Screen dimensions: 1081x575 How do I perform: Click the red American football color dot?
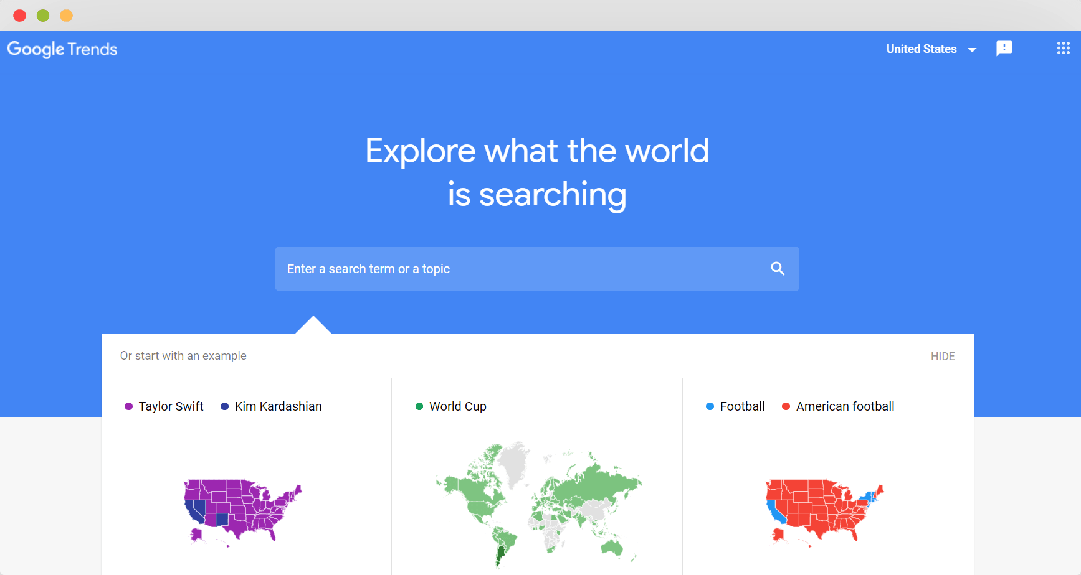tap(786, 406)
